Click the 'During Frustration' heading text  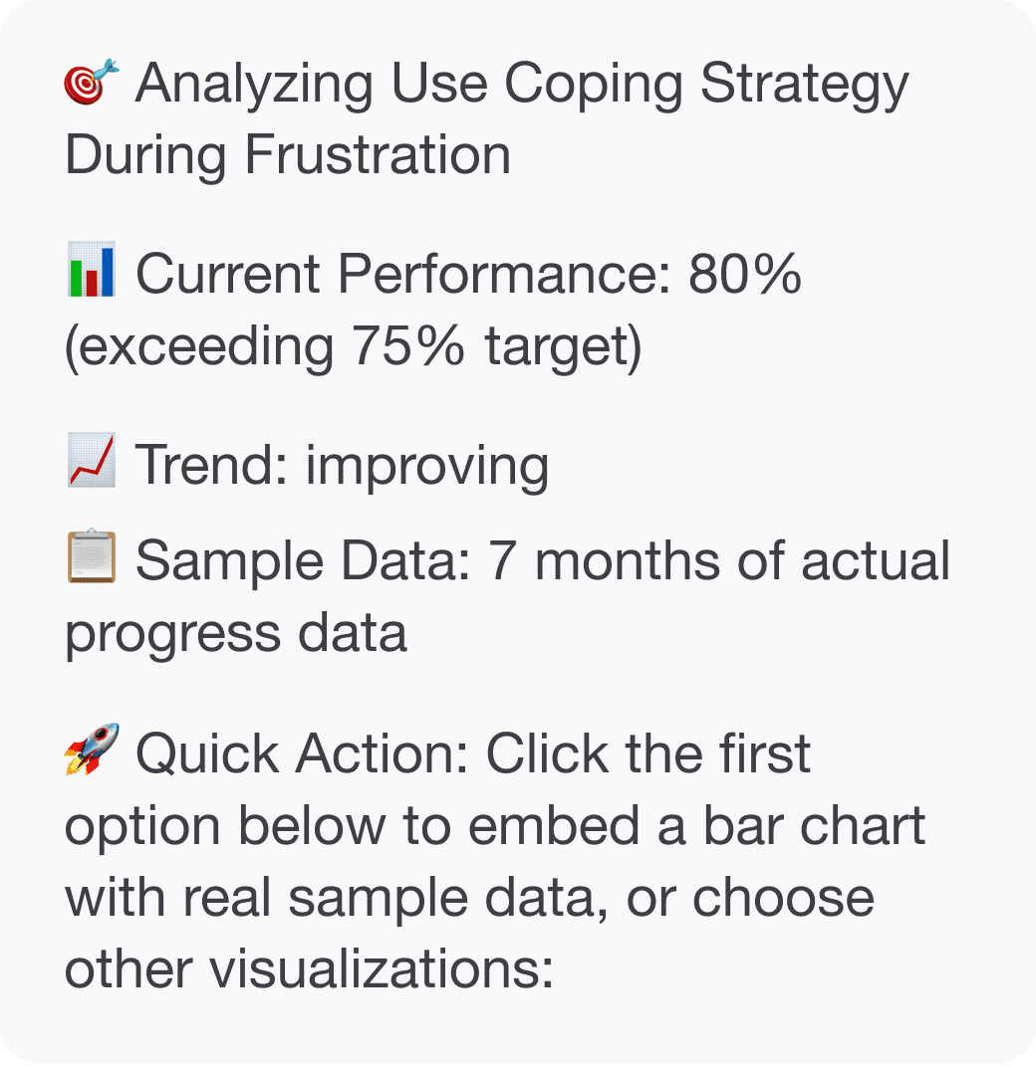click(x=288, y=155)
